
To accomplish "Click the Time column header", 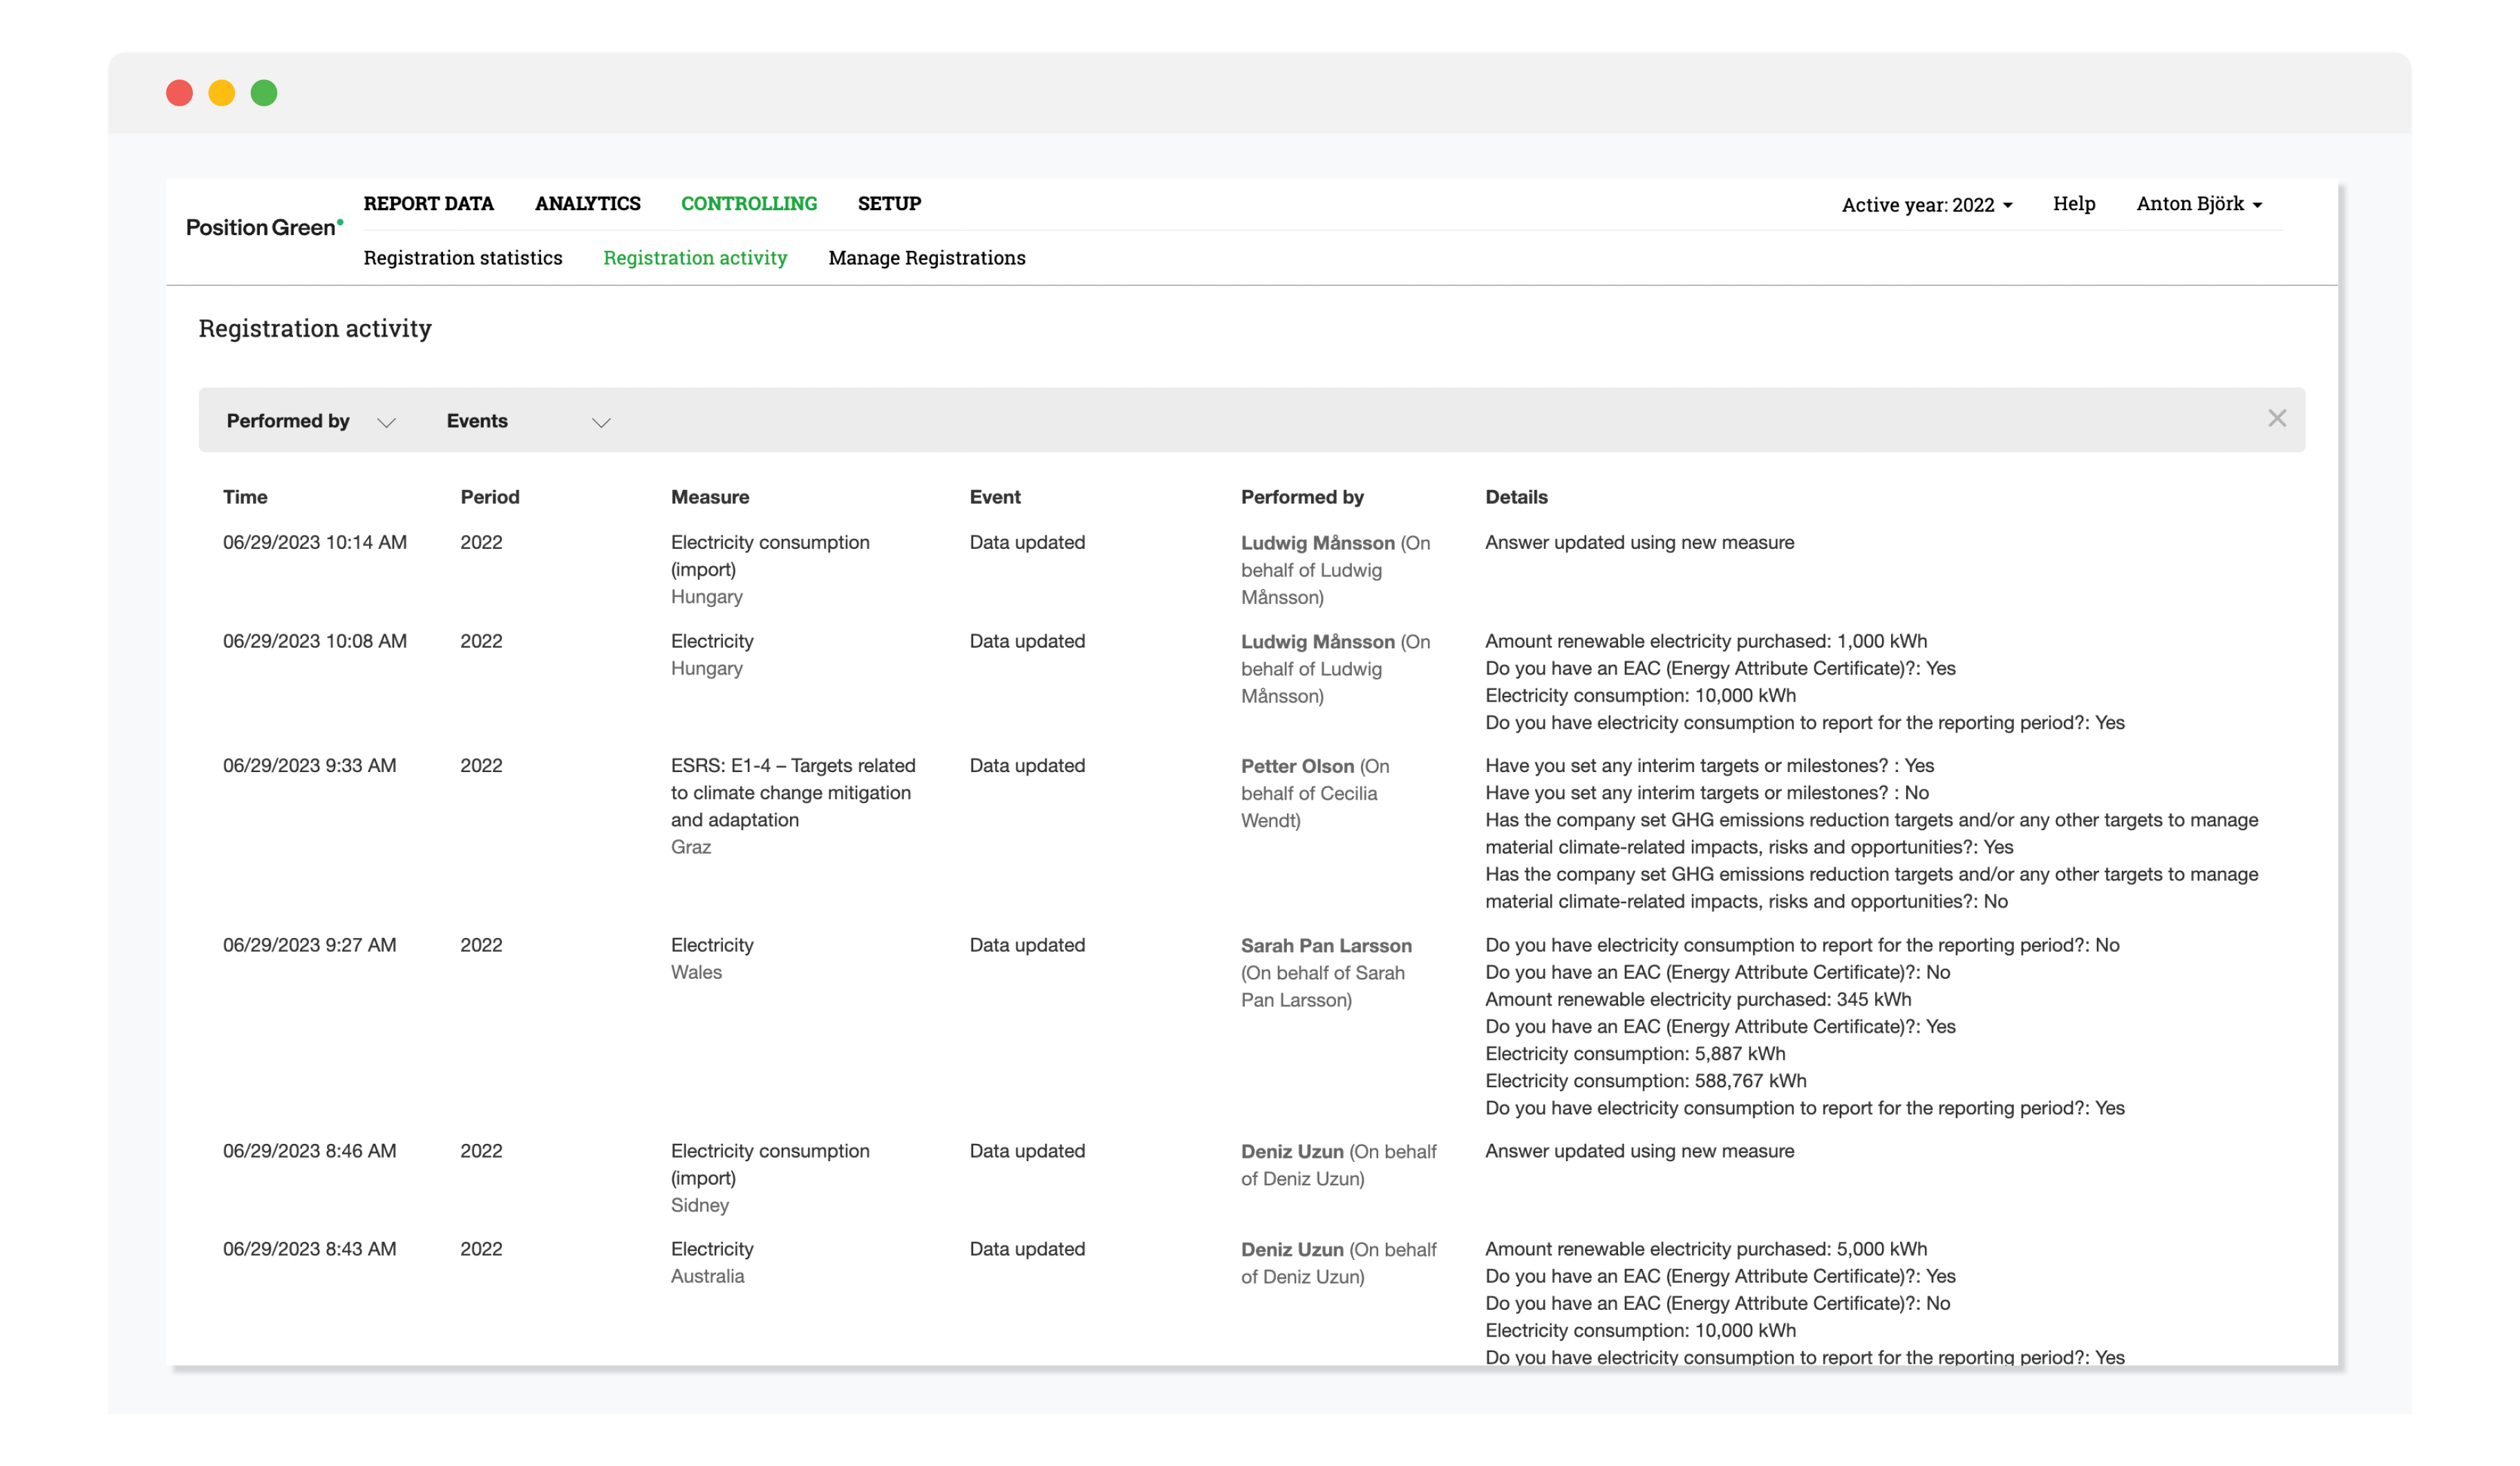I will [245, 497].
